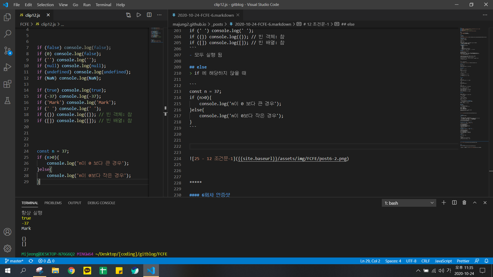Click Ln 29, Col 2 in status bar
493x277 pixels.
370,261
